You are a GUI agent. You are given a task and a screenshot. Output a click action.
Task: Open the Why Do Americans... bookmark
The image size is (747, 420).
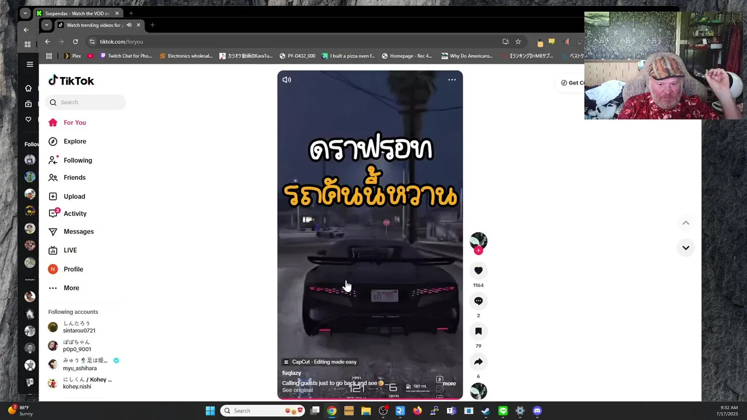467,56
